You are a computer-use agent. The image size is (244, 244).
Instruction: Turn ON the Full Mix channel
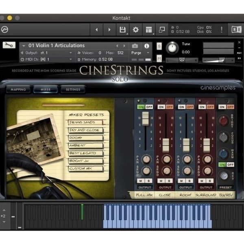pos(141,107)
